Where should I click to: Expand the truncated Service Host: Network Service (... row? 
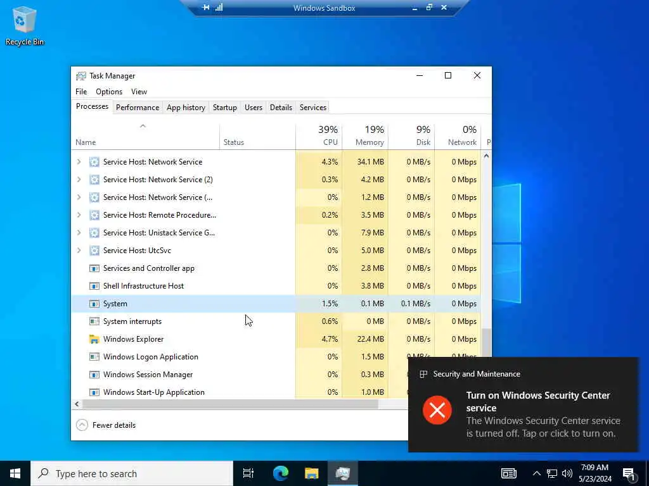click(79, 197)
